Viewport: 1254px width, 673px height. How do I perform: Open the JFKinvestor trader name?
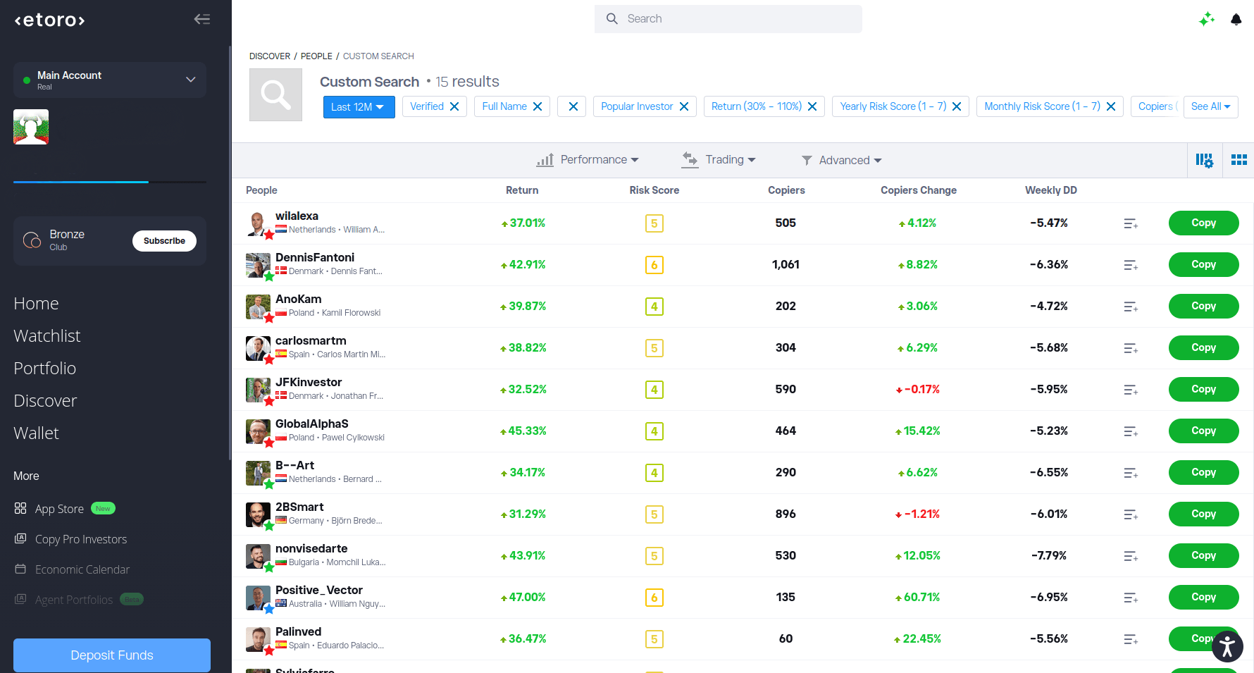click(309, 383)
